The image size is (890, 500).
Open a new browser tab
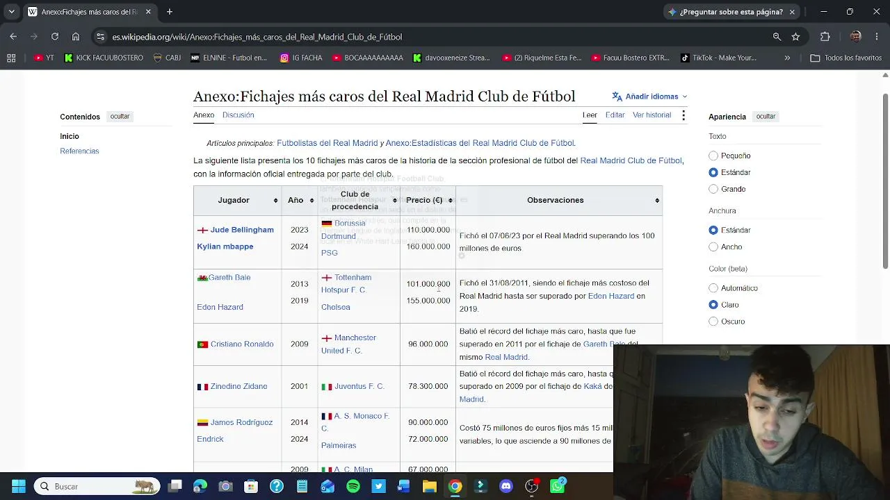[170, 12]
